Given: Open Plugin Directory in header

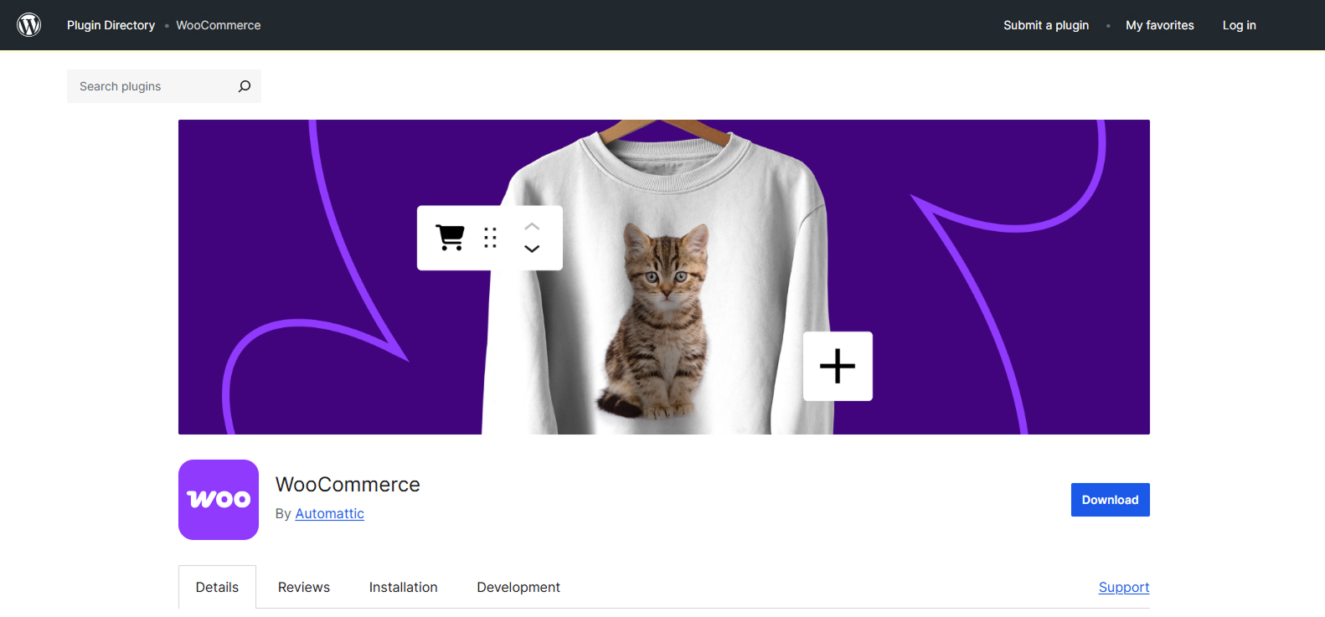Looking at the screenshot, I should pyautogui.click(x=111, y=25).
